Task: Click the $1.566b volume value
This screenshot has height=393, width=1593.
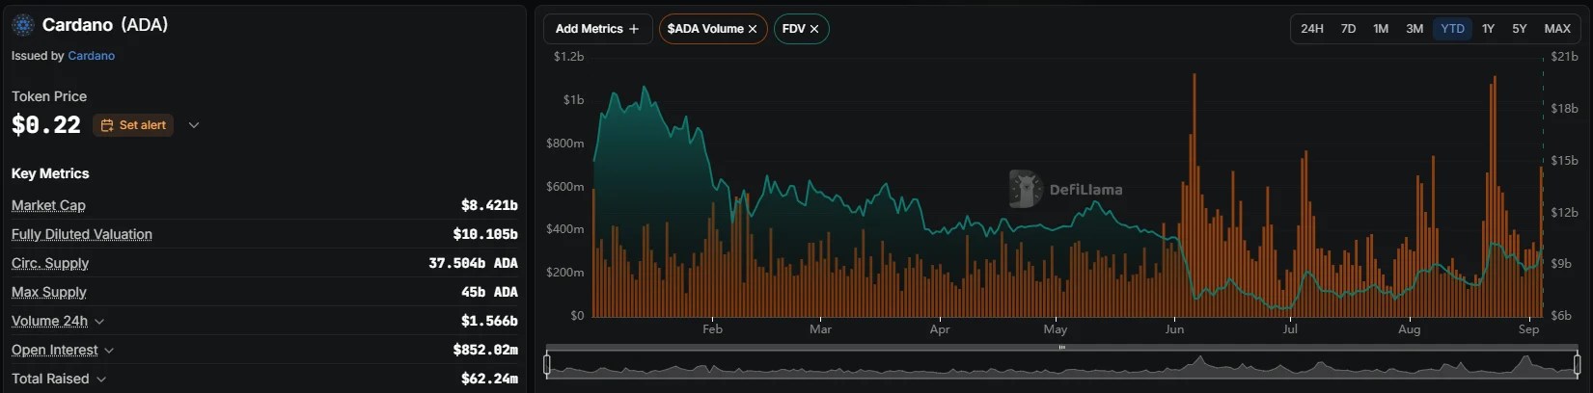Action: pyautogui.click(x=489, y=321)
